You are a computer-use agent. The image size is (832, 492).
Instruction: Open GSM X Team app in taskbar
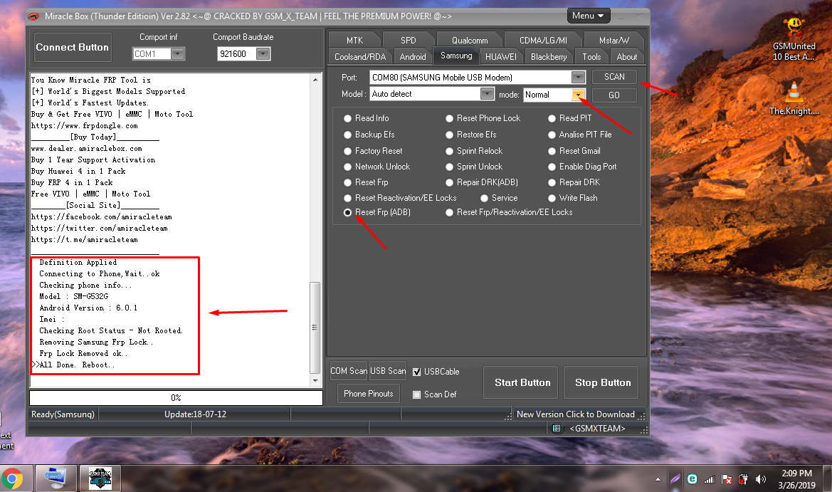tap(100, 478)
